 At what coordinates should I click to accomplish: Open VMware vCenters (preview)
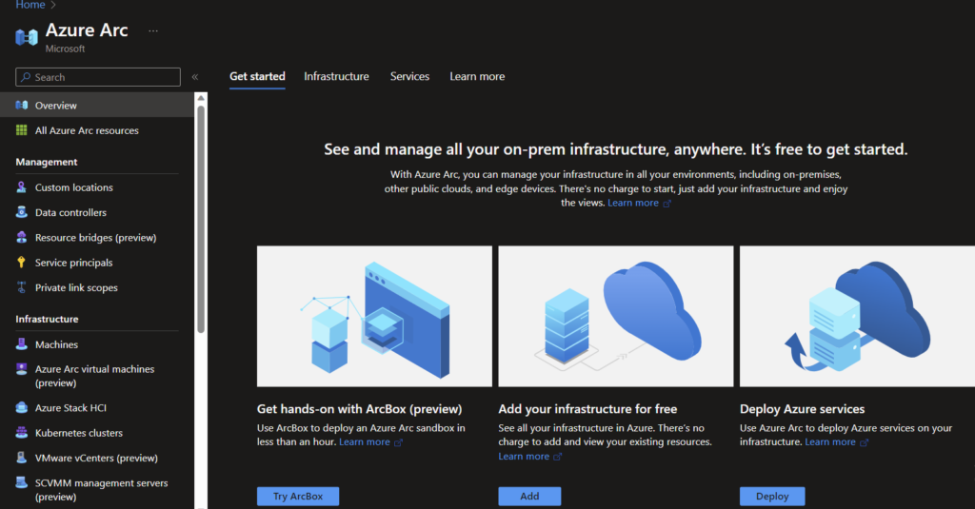(97, 458)
